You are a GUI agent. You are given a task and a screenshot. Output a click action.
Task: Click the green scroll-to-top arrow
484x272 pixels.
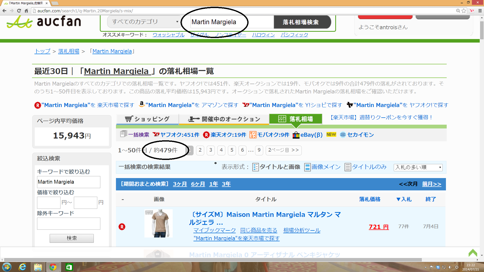click(x=473, y=253)
